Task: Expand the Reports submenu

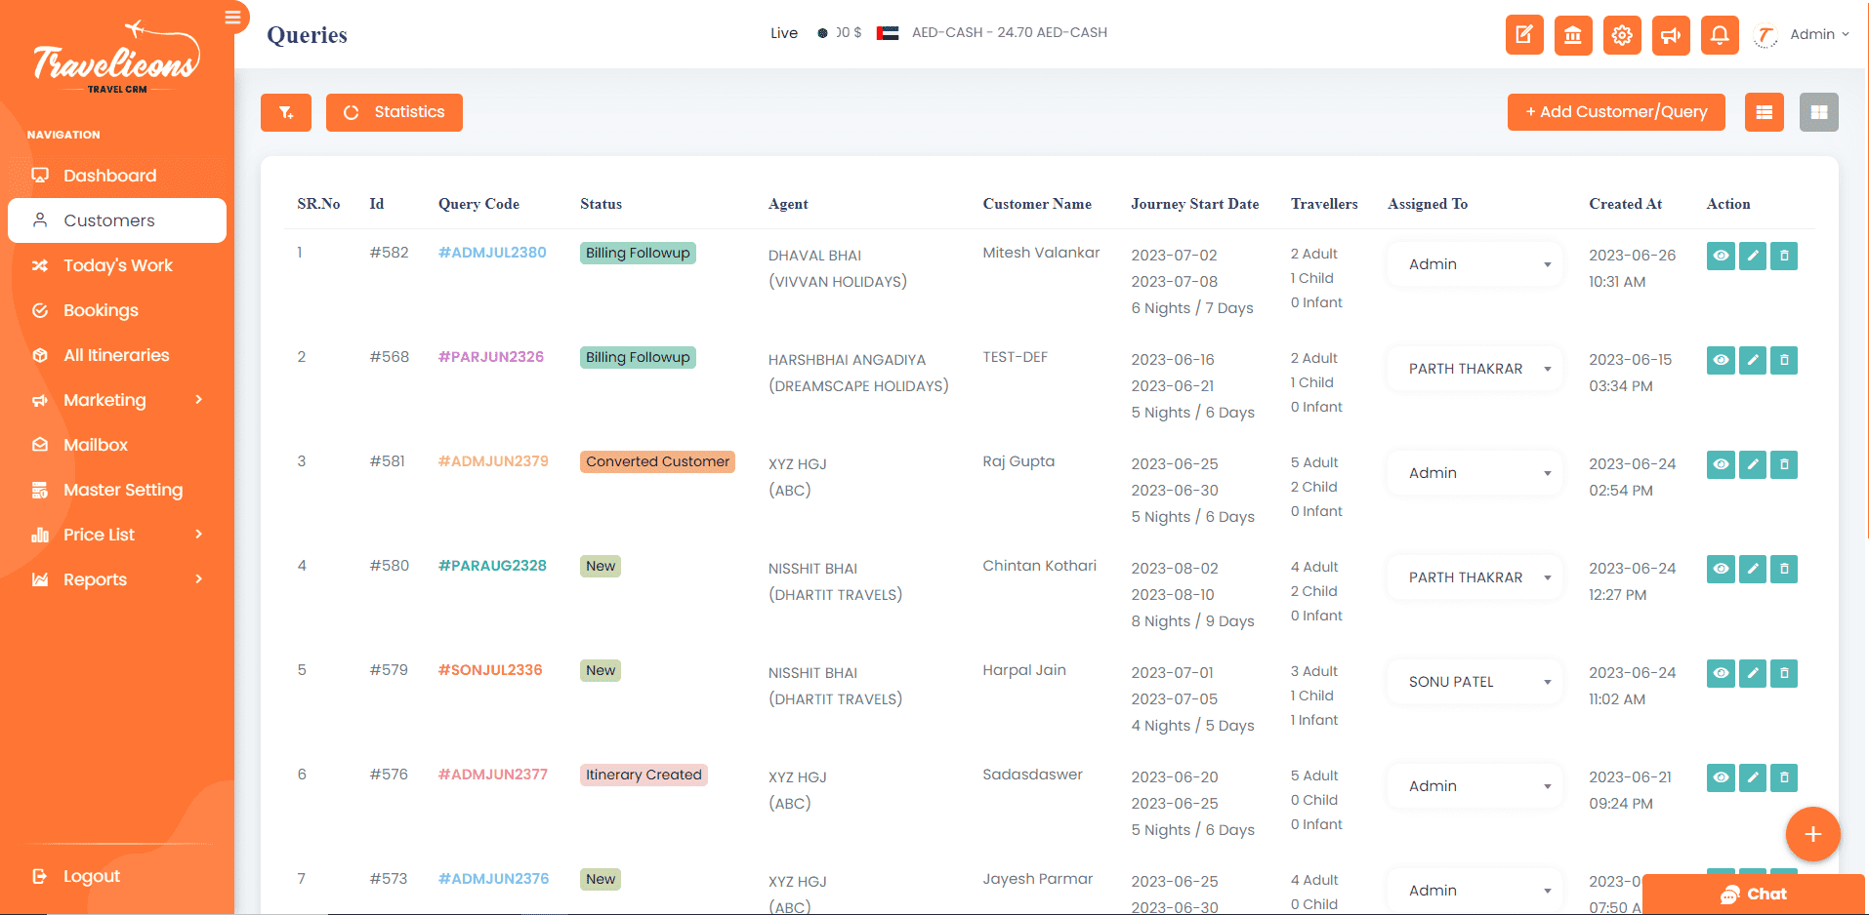Action: tap(117, 579)
